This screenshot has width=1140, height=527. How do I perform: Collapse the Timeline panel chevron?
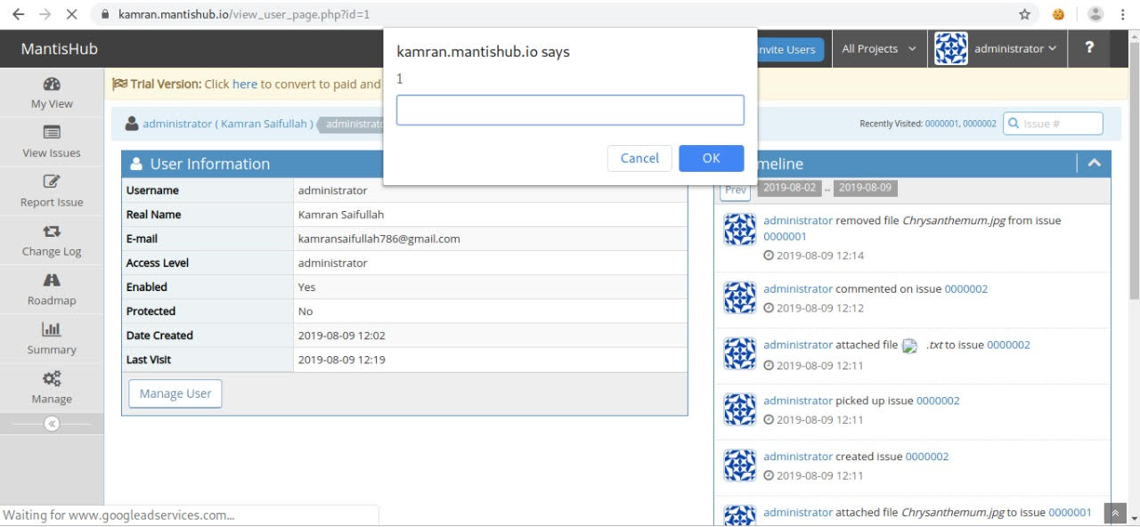tap(1094, 163)
